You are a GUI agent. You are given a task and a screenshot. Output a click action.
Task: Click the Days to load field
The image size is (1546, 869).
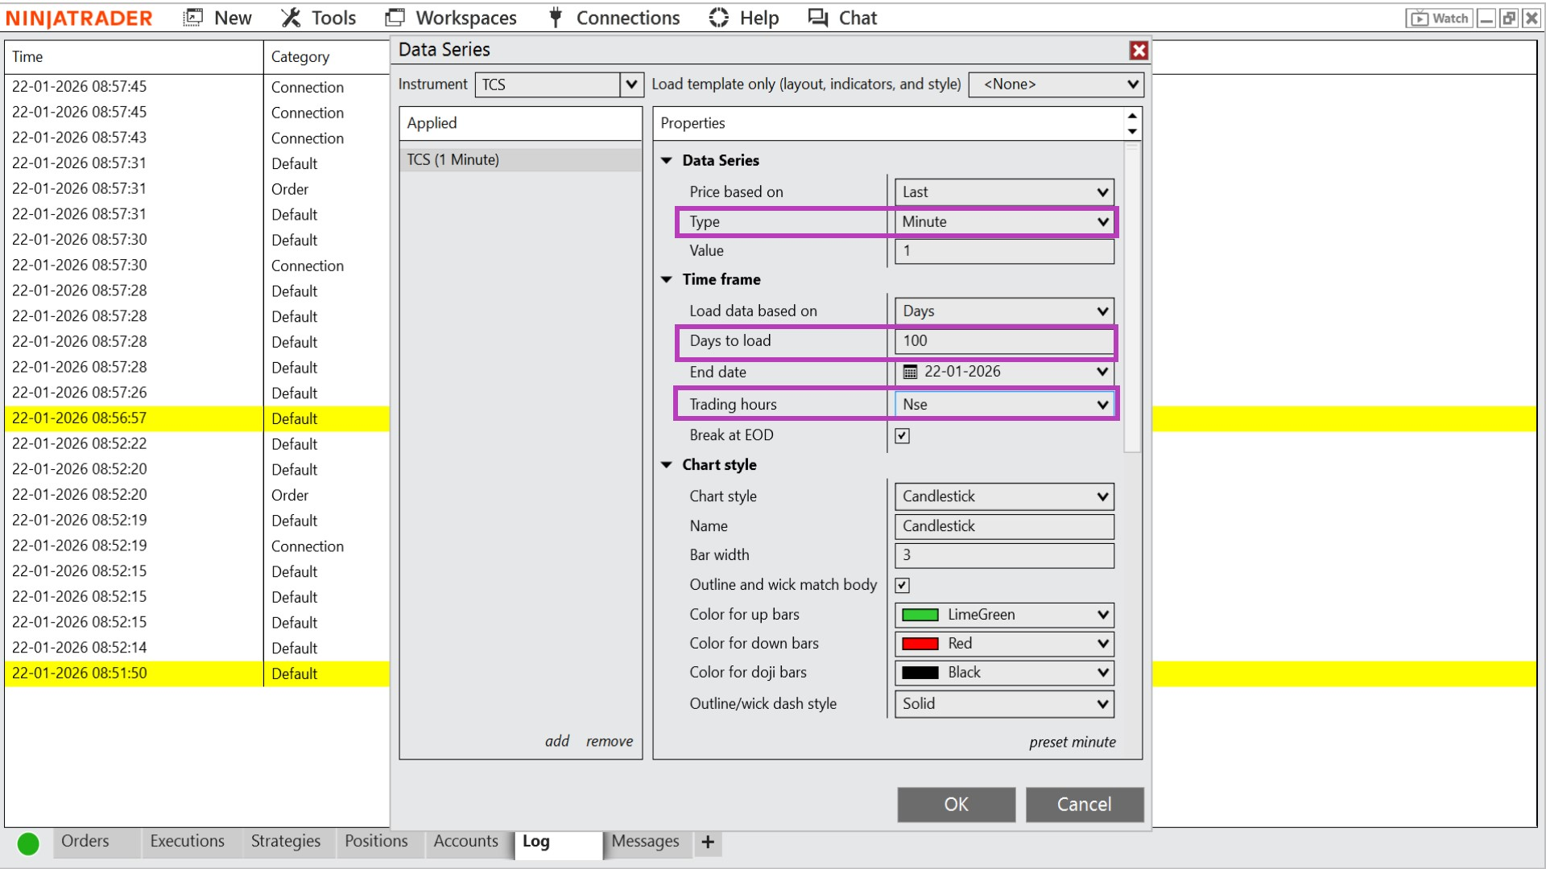coord(1004,341)
